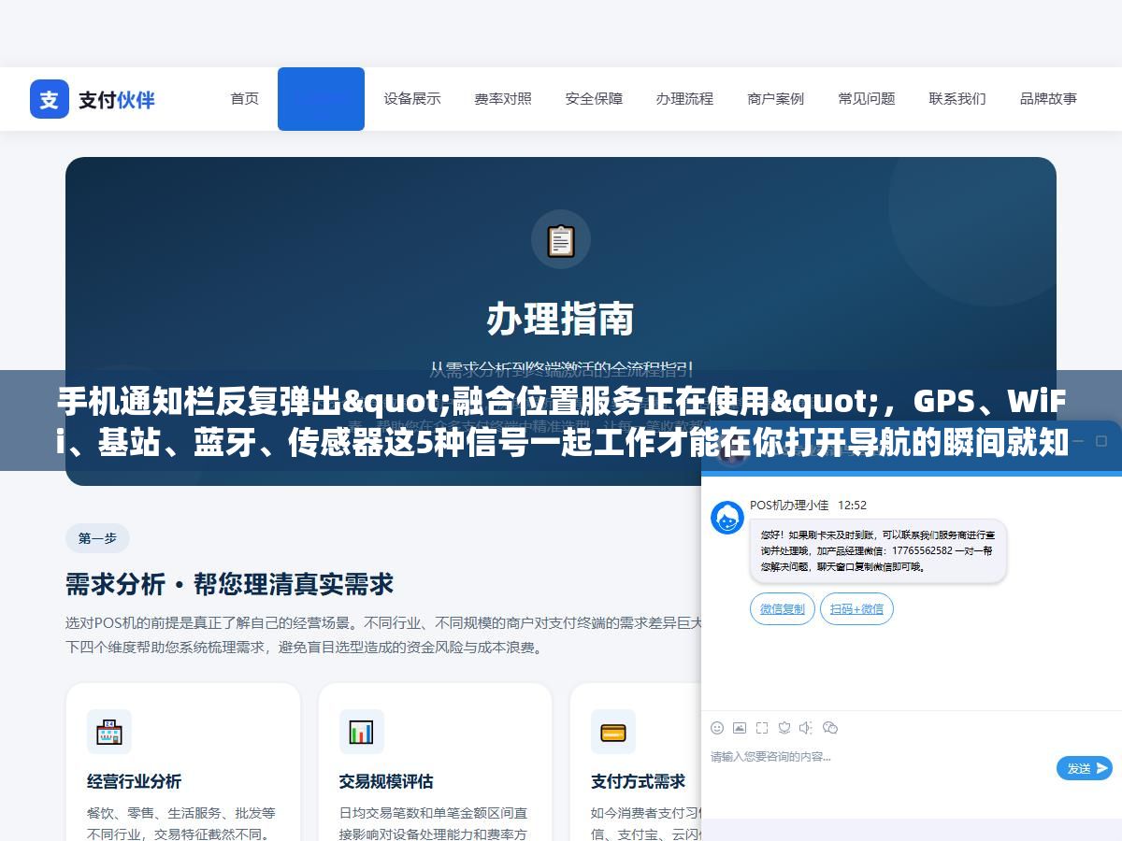This screenshot has width=1122, height=841.
Task: Click the 经营行业分析 card icon
Action: pyautogui.click(x=109, y=732)
